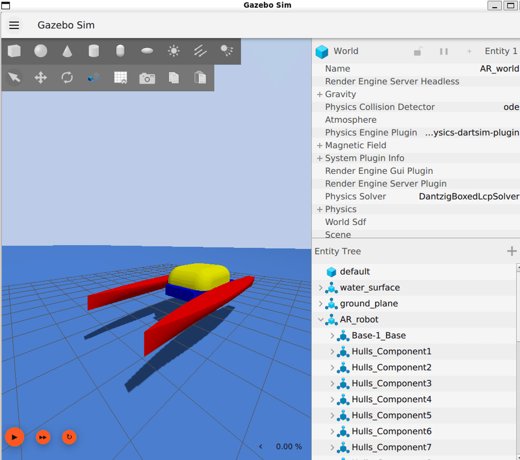
Task: Expand the Magnetic Field property
Action: coord(320,145)
